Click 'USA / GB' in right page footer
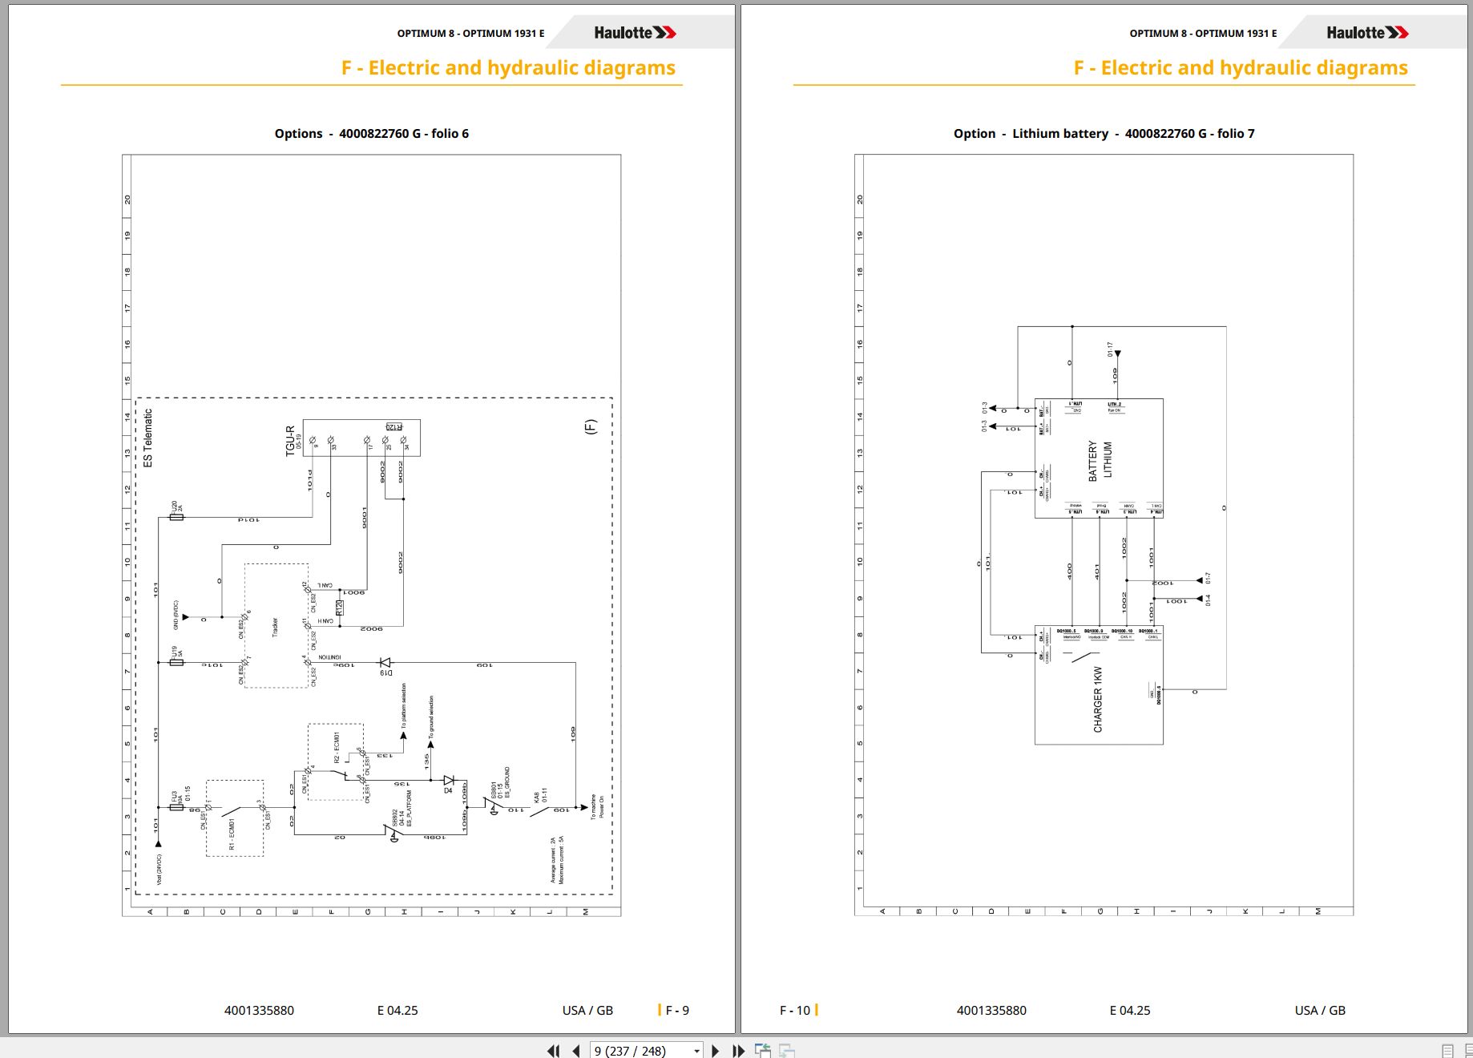This screenshot has width=1473, height=1058. tap(1320, 1011)
